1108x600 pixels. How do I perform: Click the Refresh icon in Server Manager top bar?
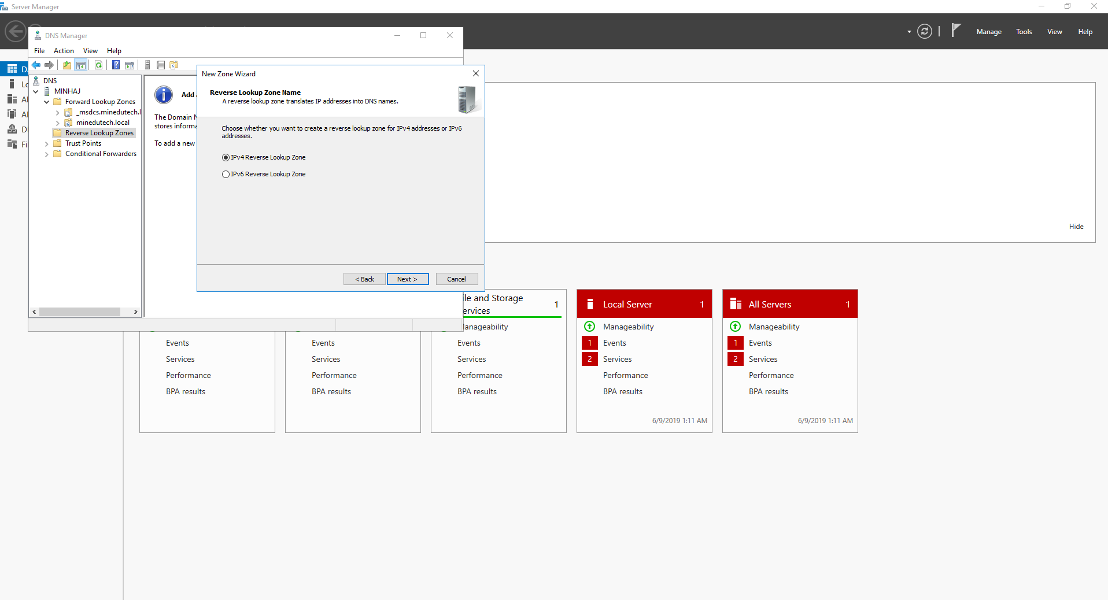tap(924, 31)
